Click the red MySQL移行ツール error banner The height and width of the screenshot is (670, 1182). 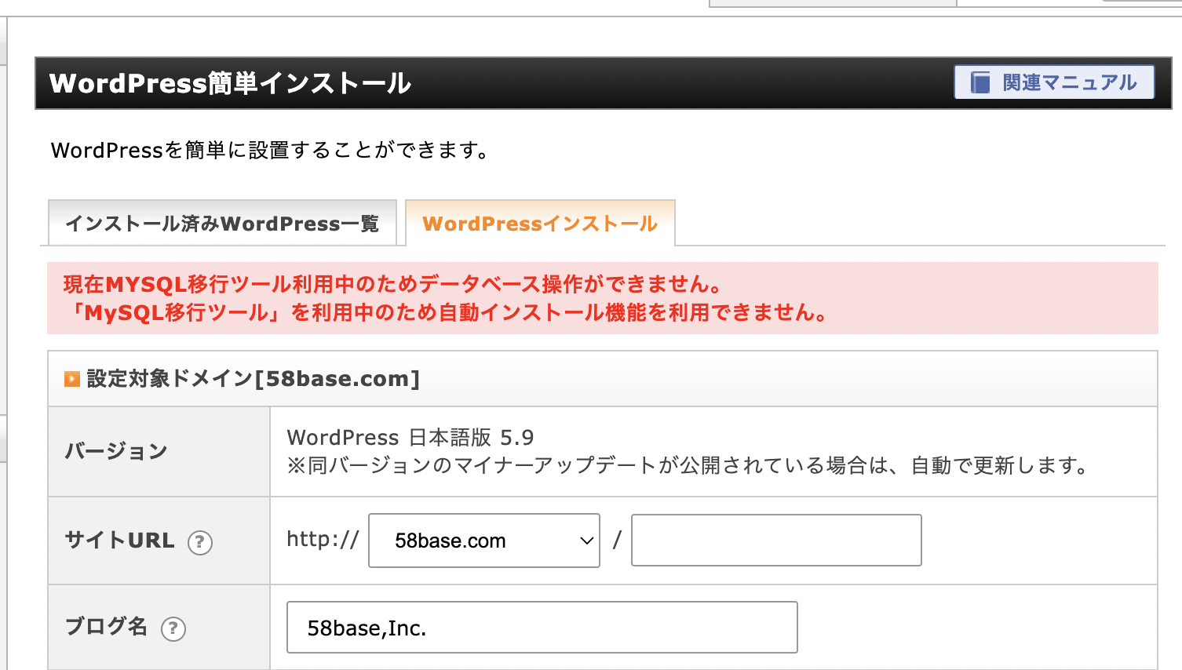(602, 298)
